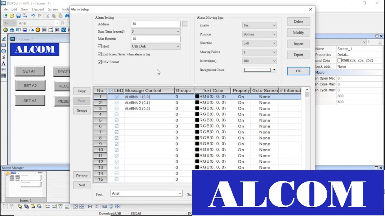Toggle LED checkbox for alarm row 4
This screenshot has height=216, width=385.
(x=116, y=114)
